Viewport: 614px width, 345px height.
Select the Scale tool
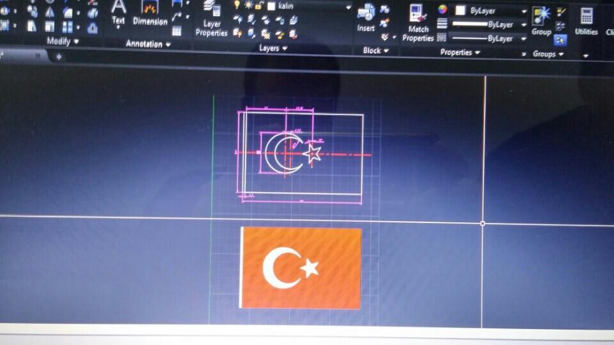50,27
